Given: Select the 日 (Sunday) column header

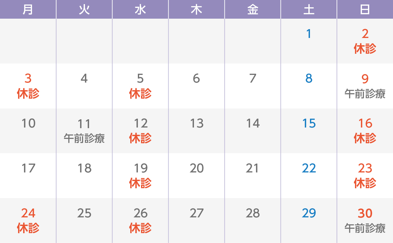Looking at the screenshot, I should point(365,9).
